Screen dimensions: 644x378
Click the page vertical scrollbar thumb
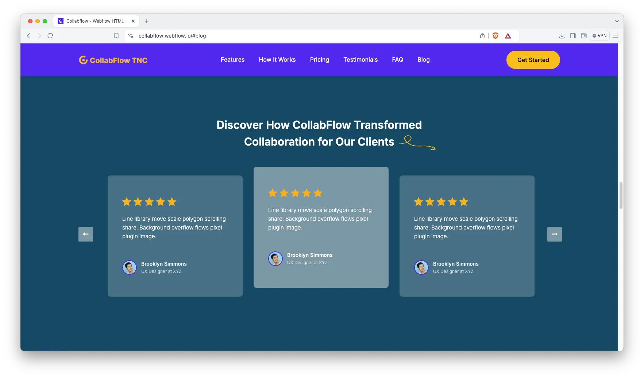621,195
